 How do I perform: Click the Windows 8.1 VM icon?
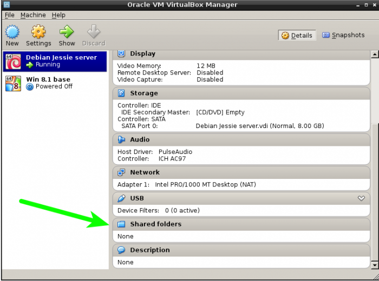(13, 83)
